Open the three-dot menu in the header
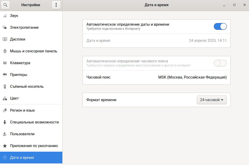 (56, 5)
